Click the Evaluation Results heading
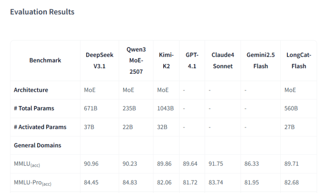The image size is (328, 193). coord(42,12)
